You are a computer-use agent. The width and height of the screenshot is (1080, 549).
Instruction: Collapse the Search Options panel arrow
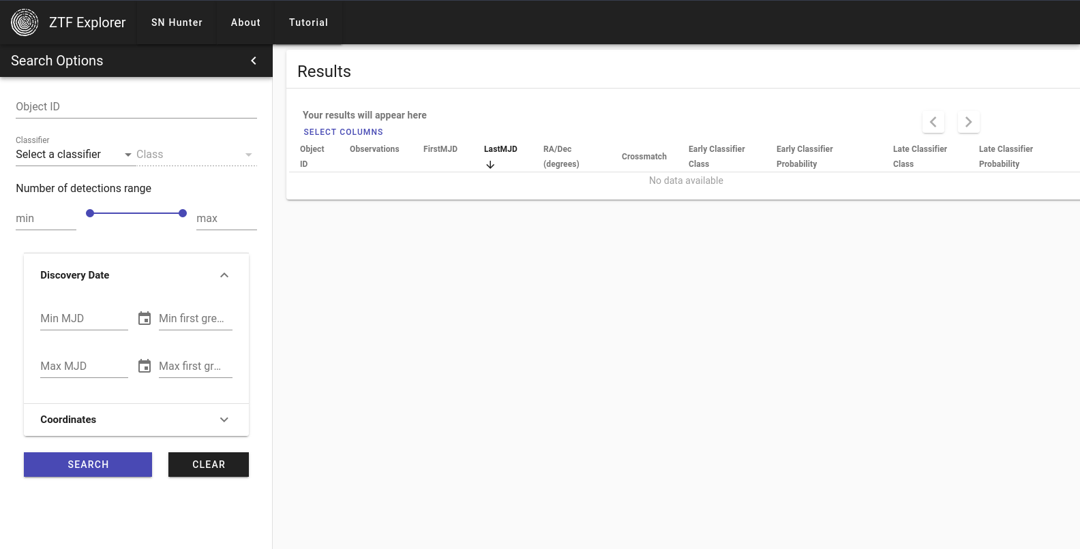[254, 61]
